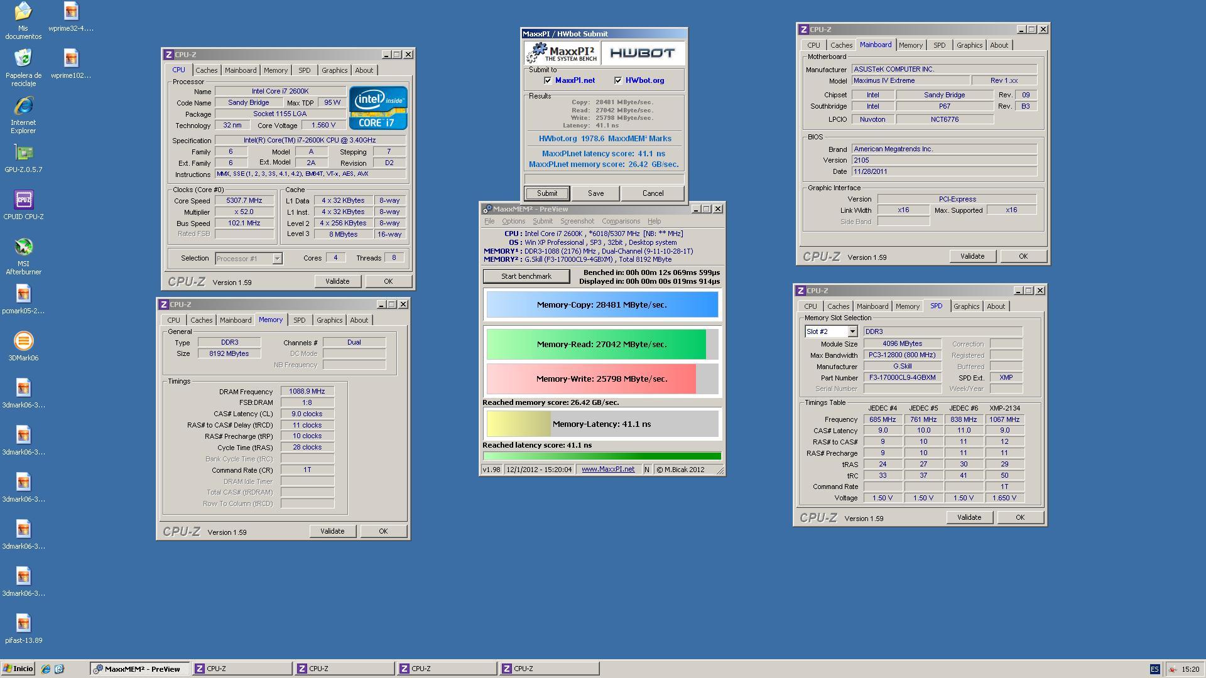Open the Slot #2 memory slot dropdown
This screenshot has height=678, width=1206.
(852, 331)
